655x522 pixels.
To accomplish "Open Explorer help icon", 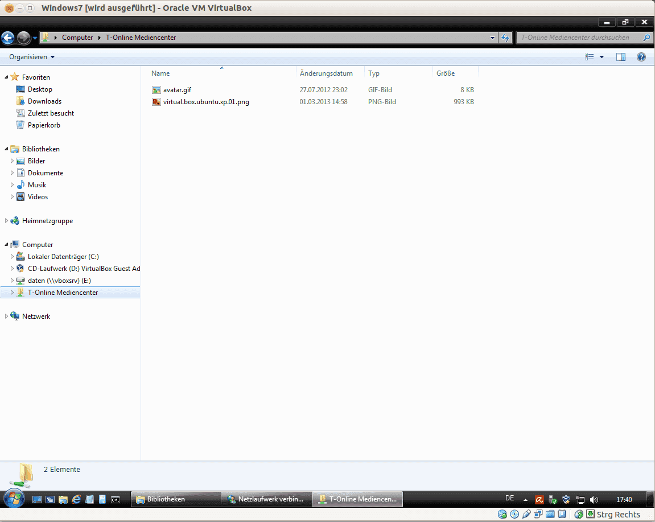I will tap(641, 57).
